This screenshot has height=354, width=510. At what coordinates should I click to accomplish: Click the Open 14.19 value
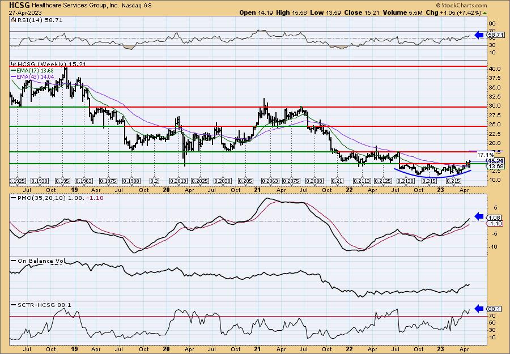click(256, 12)
